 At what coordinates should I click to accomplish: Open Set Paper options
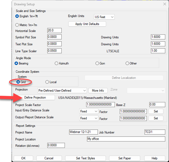tap(125, 158)
